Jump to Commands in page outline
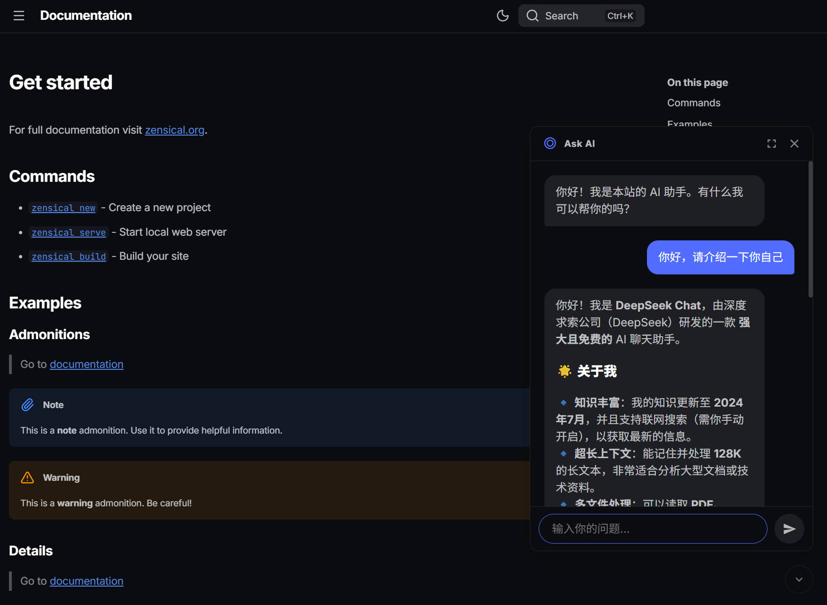 coord(693,103)
